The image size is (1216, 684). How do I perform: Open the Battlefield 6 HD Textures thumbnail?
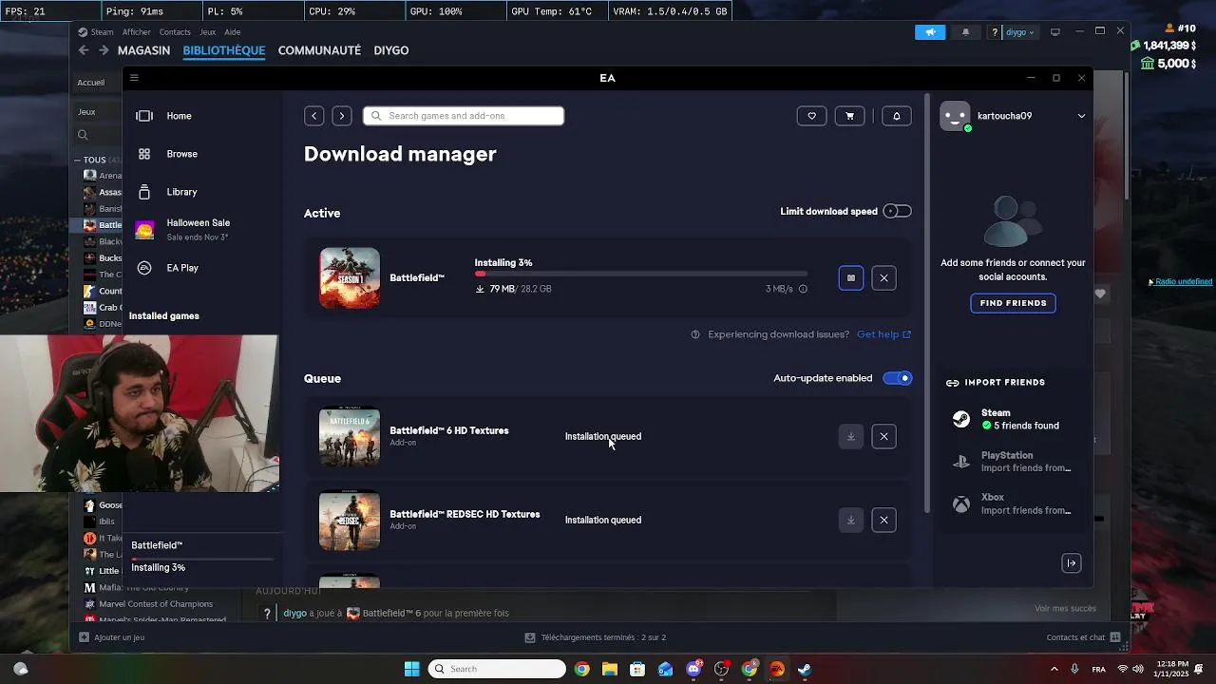350,437
